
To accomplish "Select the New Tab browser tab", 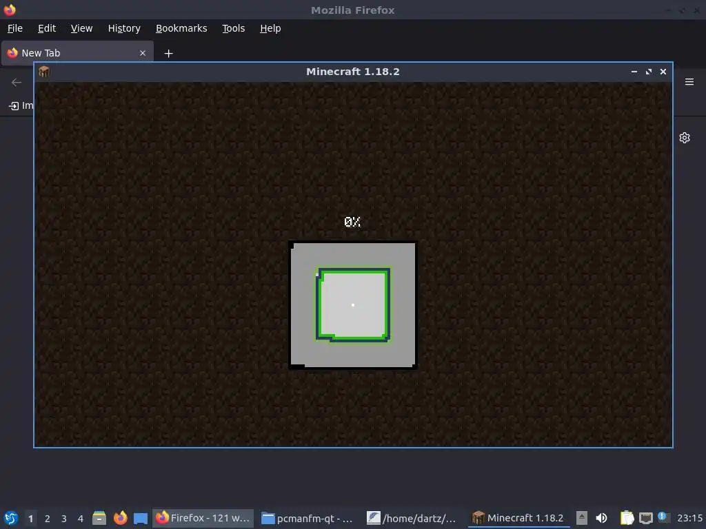I will [x=77, y=53].
